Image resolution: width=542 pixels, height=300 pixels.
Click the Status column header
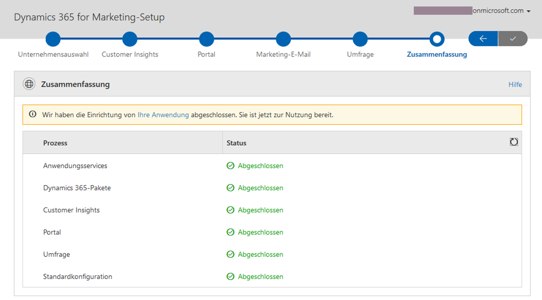(236, 143)
